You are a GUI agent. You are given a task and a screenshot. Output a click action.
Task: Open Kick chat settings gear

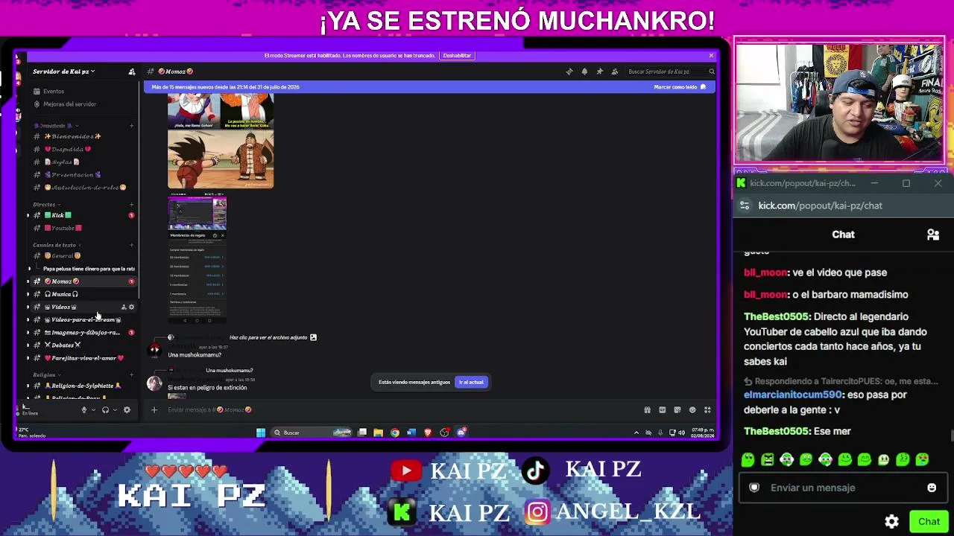click(x=891, y=521)
